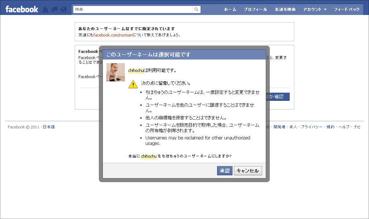Click the 確認 availability button behind dialog

278,97
